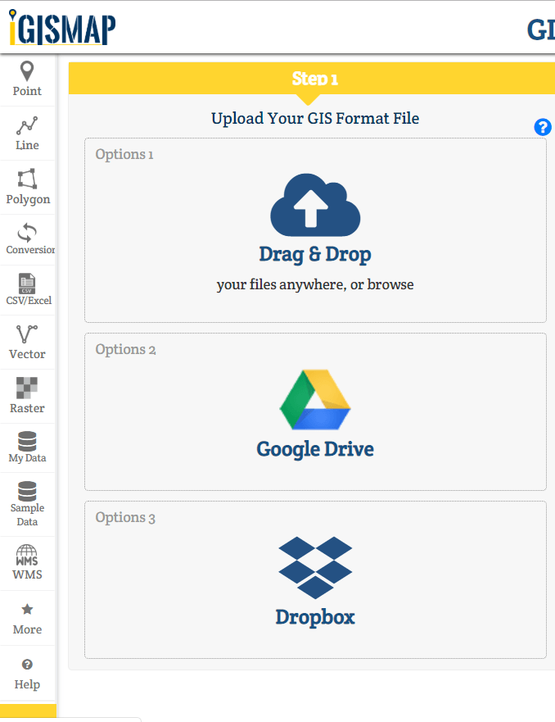
Task: Click the More star item
Action: 27,619
